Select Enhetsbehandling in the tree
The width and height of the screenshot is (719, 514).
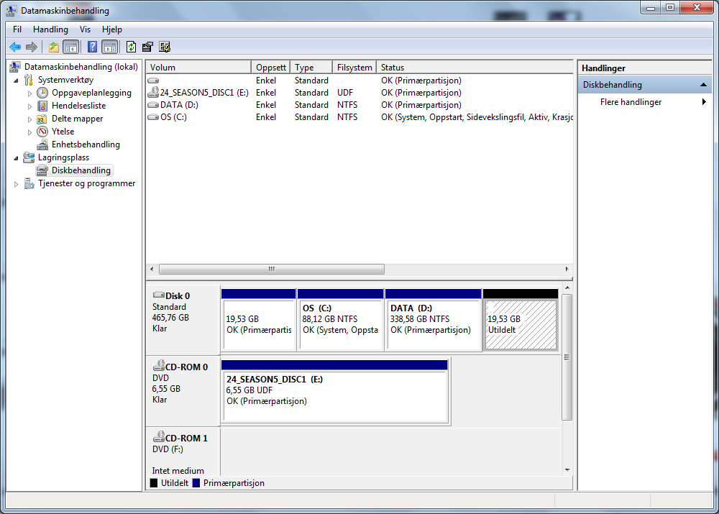coord(86,144)
